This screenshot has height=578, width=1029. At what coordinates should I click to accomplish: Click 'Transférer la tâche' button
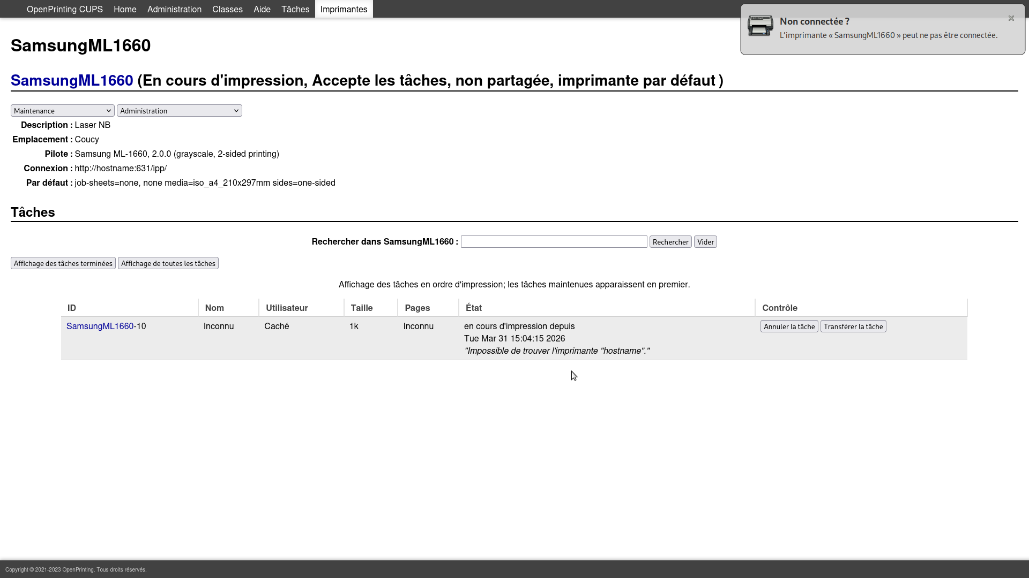tap(853, 326)
